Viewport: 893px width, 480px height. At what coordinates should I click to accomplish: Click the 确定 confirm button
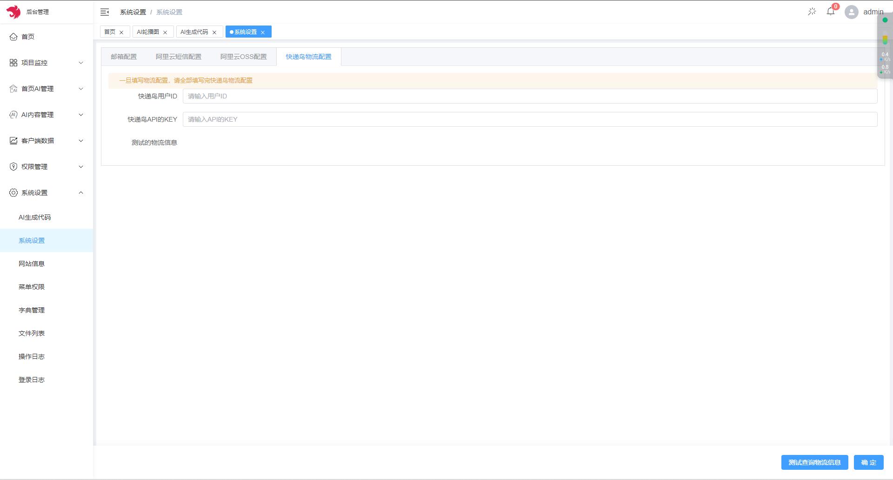pyautogui.click(x=868, y=462)
